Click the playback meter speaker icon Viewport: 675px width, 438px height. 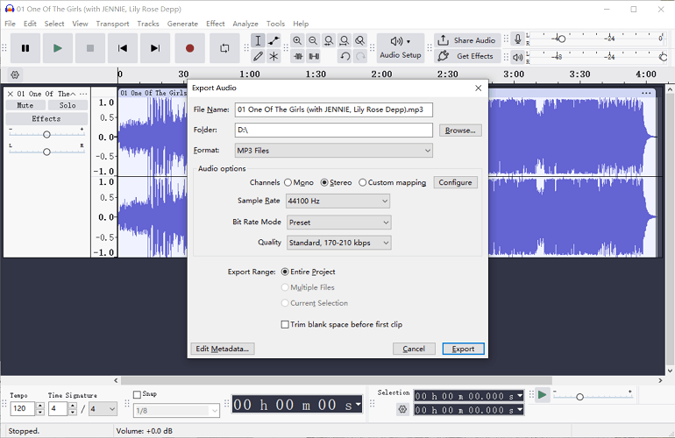[518, 57]
